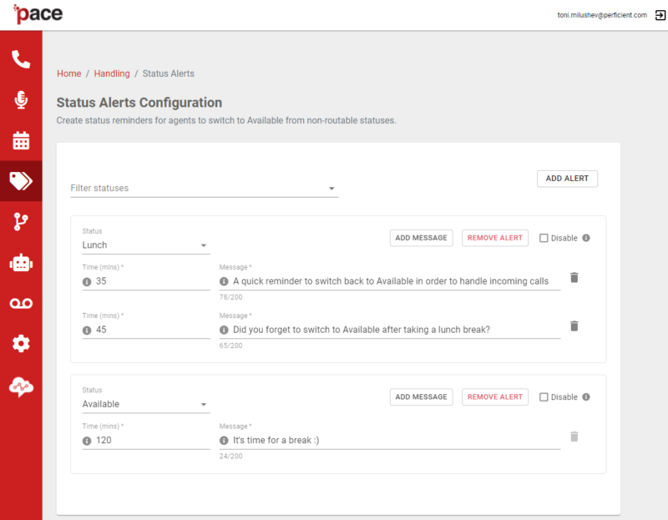
Task: Click the info icon beside Lunch Disable checkbox
Action: [585, 238]
